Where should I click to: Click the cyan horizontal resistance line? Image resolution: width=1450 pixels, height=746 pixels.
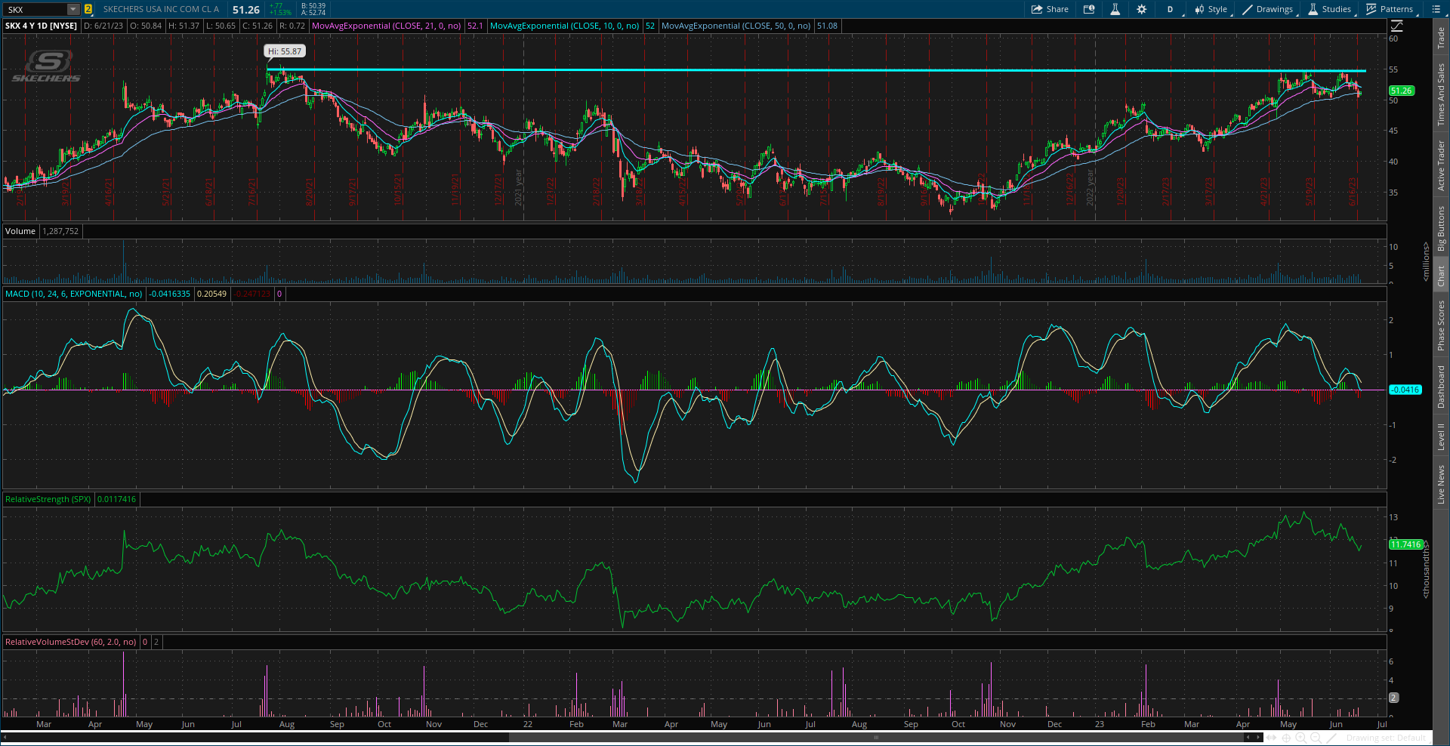click(816, 70)
